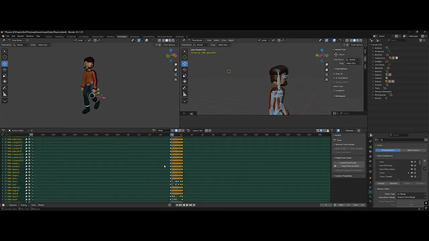429x241 pixels.
Task: Select the Select Box tool in left viewport
Action: click(5, 51)
